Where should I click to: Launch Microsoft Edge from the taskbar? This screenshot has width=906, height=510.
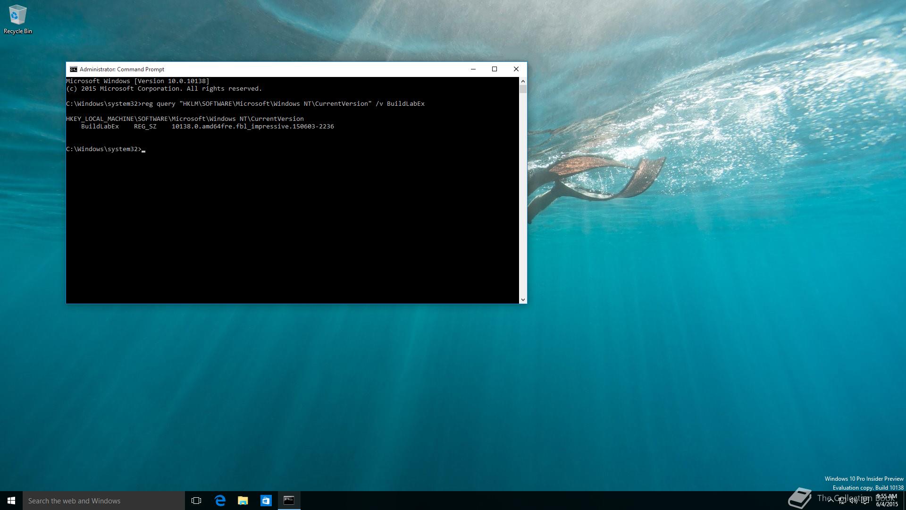(220, 501)
